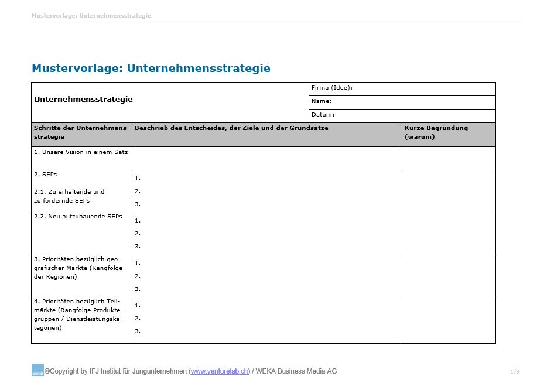Click the Begründung cell for geographic markets row

(x=448, y=275)
